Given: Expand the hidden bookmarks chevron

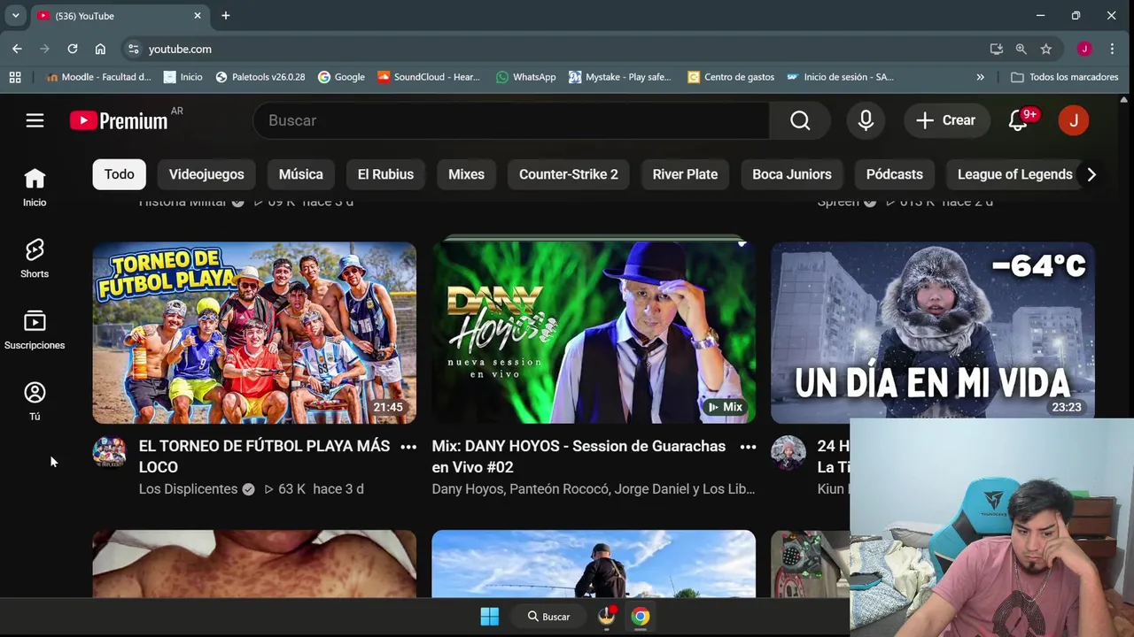Looking at the screenshot, I should click(980, 77).
